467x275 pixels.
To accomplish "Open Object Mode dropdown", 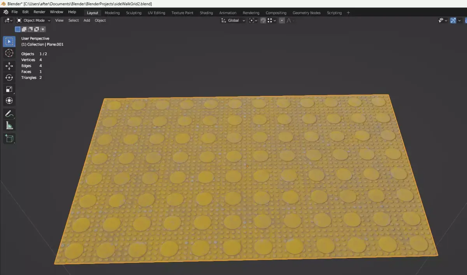I will [33, 21].
